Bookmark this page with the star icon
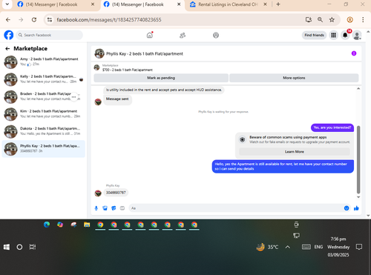The width and height of the screenshot is (371, 275). click(332, 20)
